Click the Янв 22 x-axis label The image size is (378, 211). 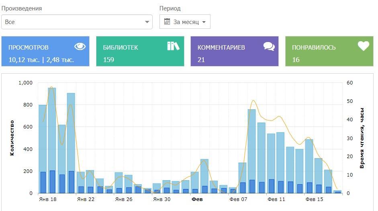86,199
